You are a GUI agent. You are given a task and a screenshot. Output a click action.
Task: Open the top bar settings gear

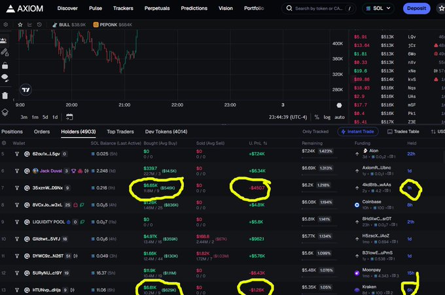coord(5,25)
